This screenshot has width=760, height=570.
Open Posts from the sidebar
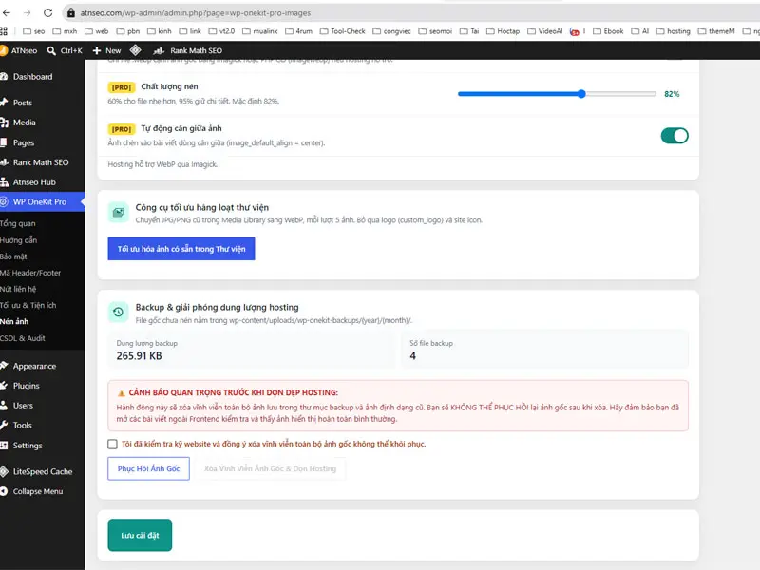point(22,103)
